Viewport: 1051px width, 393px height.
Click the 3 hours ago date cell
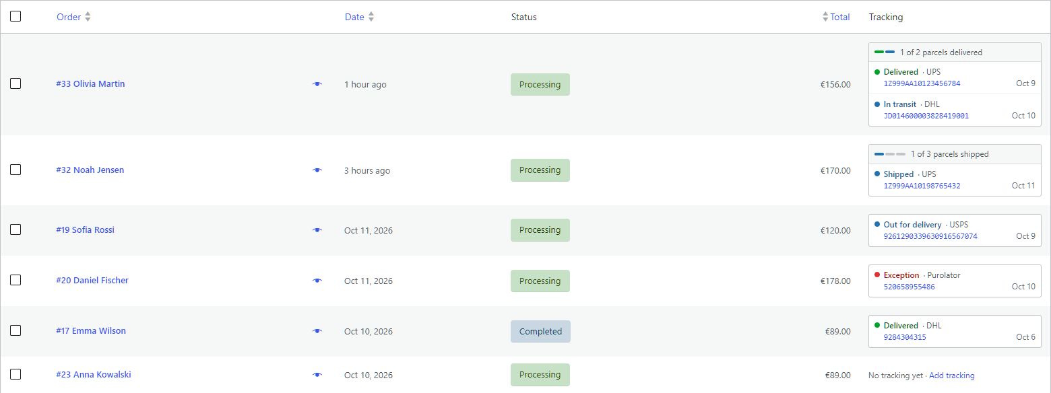(367, 171)
